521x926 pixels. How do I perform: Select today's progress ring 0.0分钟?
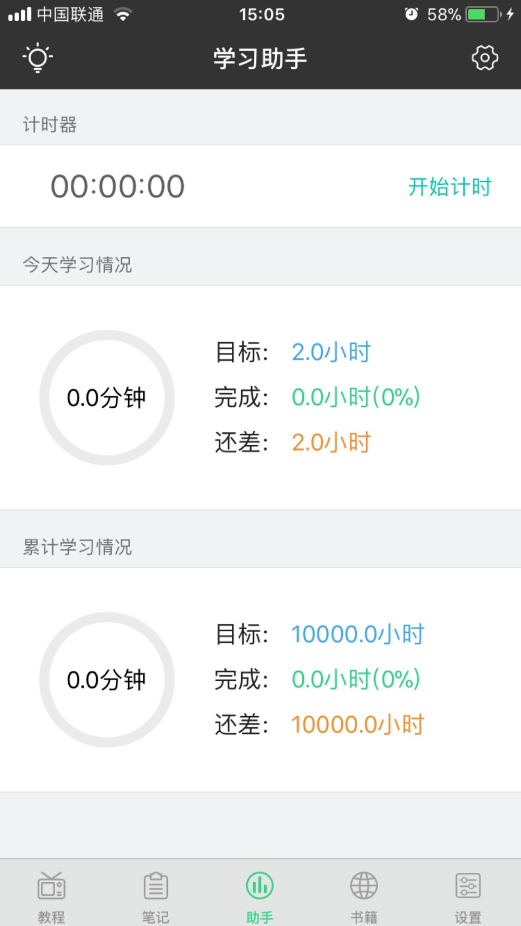coord(107,397)
